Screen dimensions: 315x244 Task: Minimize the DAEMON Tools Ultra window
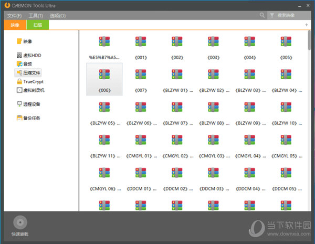click(x=300, y=6)
